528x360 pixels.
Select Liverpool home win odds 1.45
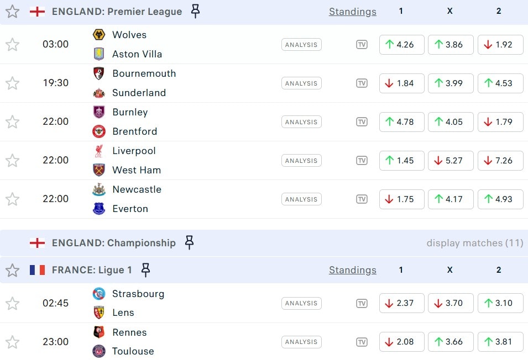[x=401, y=161]
